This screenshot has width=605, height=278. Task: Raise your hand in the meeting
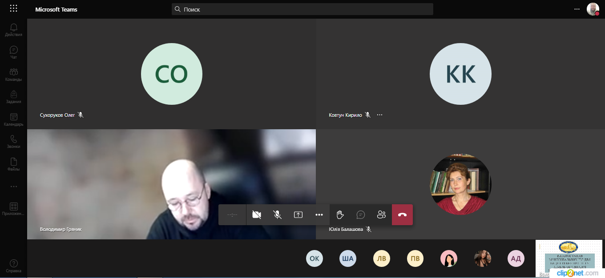tap(340, 214)
